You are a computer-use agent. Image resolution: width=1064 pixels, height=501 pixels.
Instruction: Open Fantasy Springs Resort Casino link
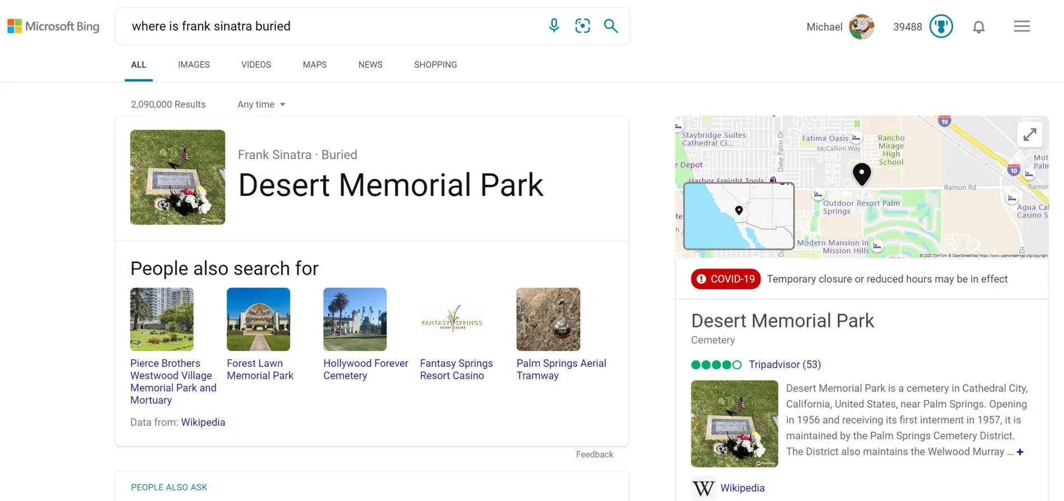tap(456, 369)
